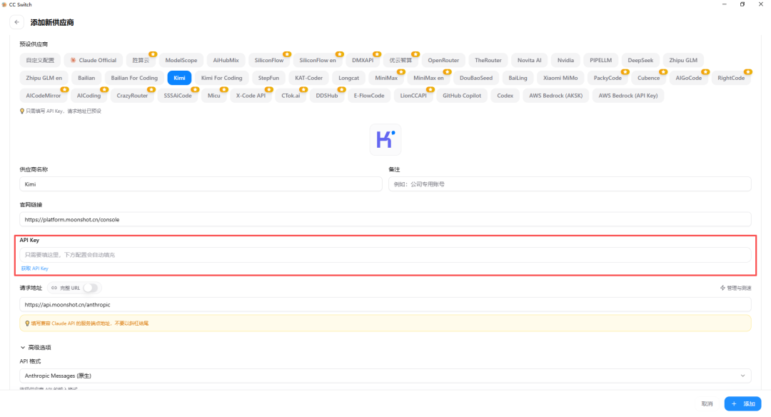Choose the AIGoCode preset
771x417 pixels.
coord(688,78)
